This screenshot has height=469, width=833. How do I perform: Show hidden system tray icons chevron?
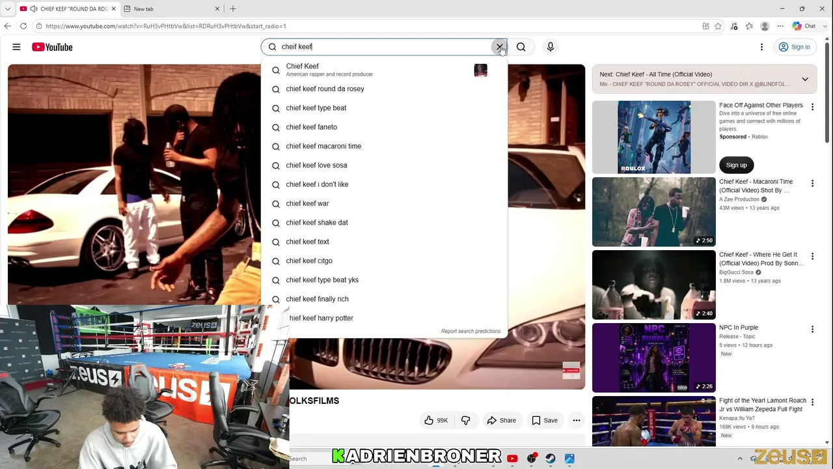[x=740, y=459]
